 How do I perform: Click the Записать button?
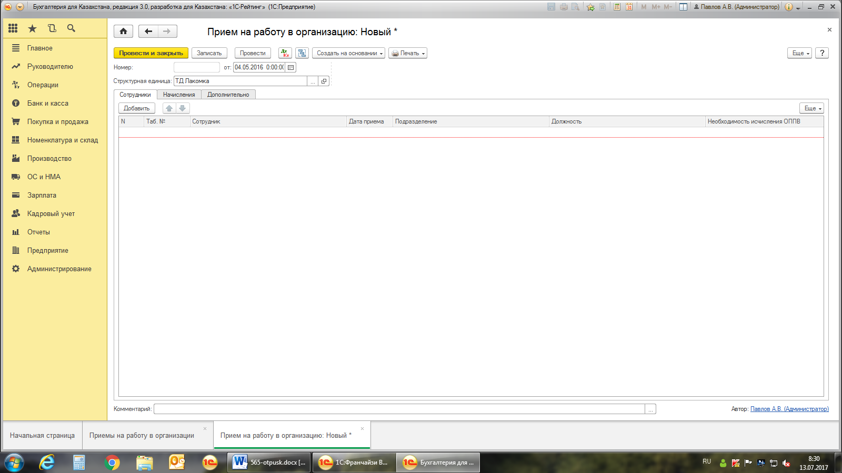[x=209, y=53]
